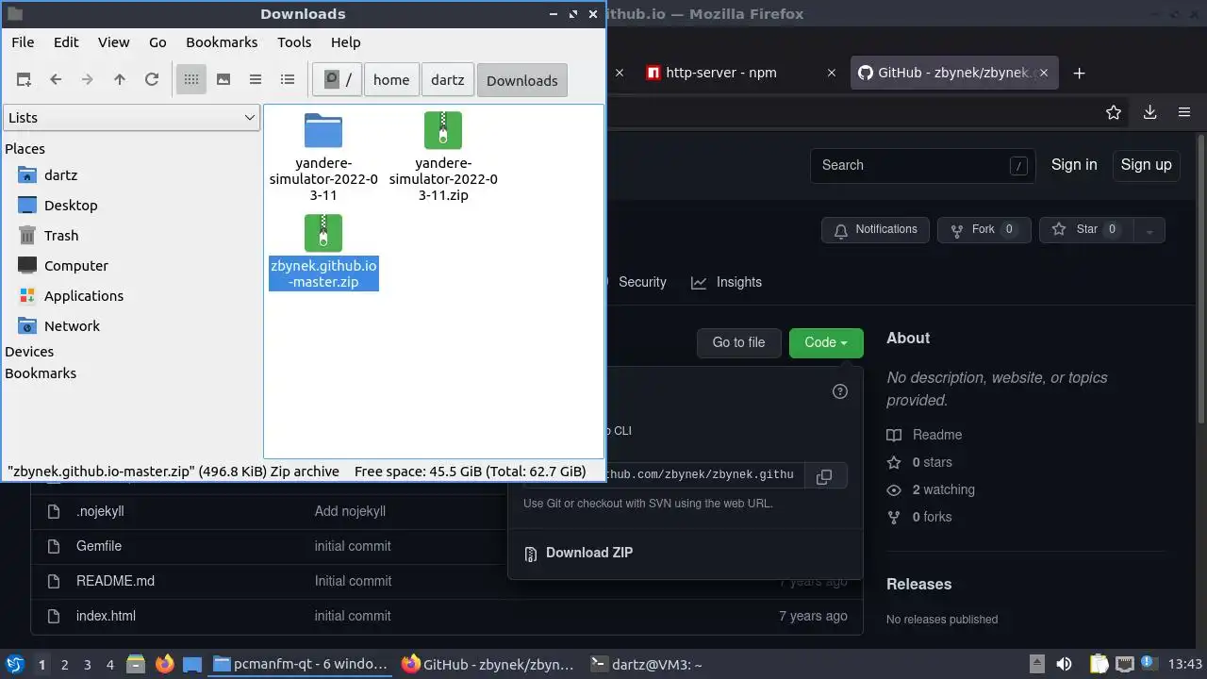
Task: Open the 2 watching link
Action: (931, 489)
